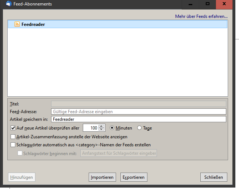Screen dimensions: 239x189
Task: Focus the Feed-Adresse input field
Action: coord(139,112)
